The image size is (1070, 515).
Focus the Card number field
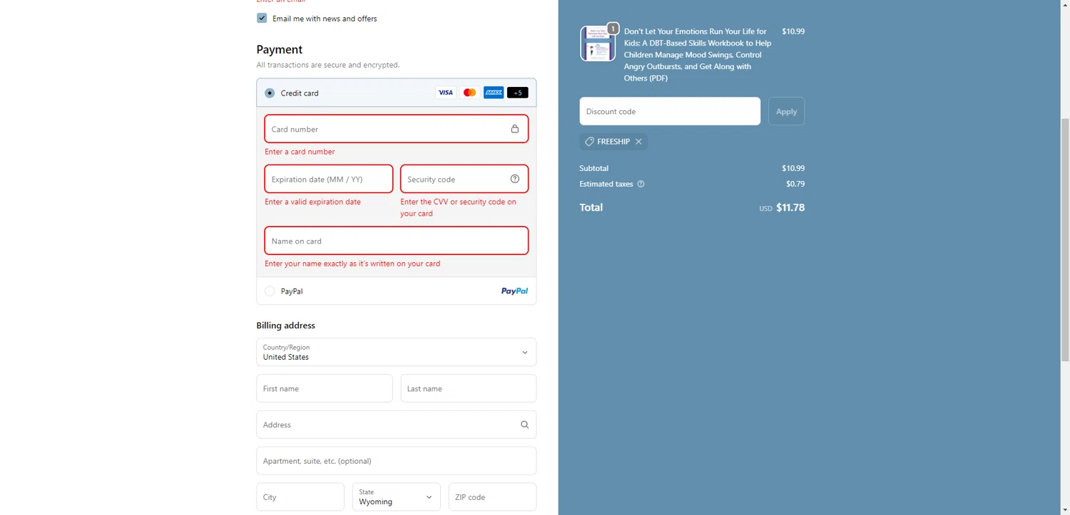397,129
